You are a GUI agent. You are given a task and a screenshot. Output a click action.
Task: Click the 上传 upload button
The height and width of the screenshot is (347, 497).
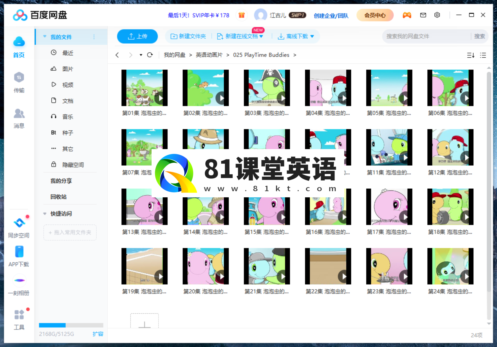(137, 36)
